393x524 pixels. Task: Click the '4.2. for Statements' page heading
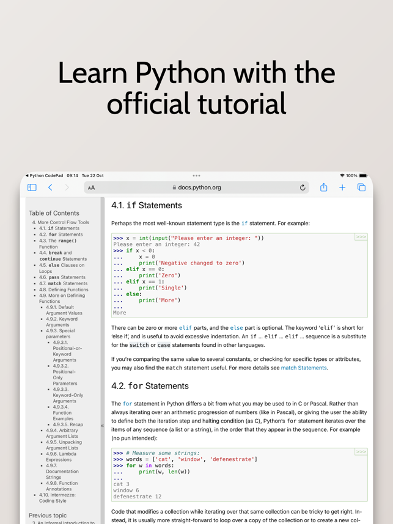tap(150, 386)
